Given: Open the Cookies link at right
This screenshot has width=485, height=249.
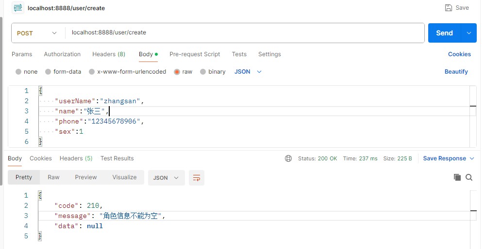Looking at the screenshot, I should [459, 54].
